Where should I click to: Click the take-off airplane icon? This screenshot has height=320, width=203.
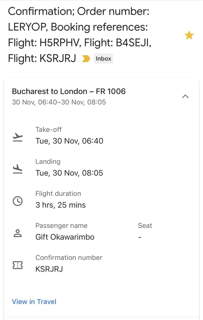18,137
